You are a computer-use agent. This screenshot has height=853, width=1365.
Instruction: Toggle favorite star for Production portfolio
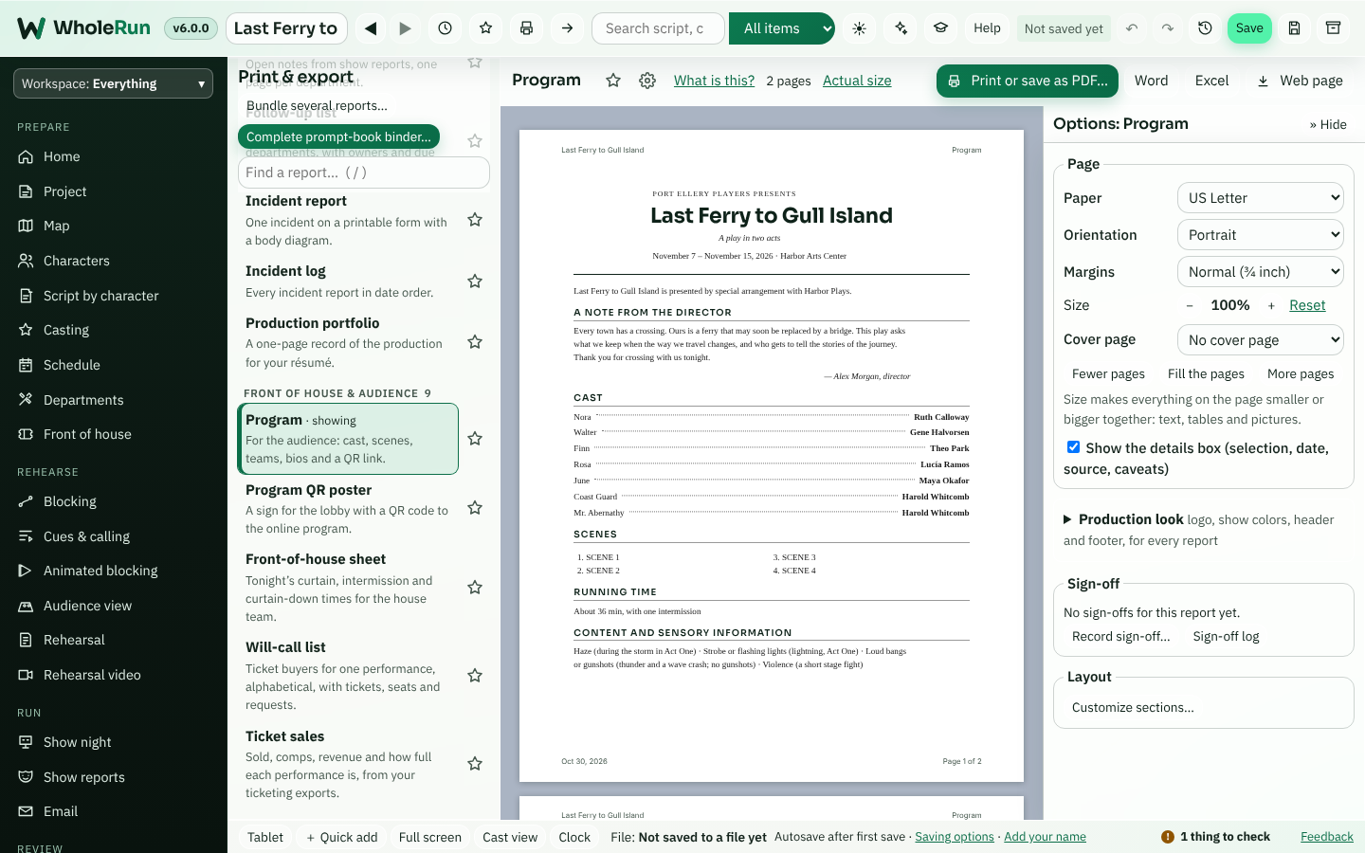coord(475,342)
